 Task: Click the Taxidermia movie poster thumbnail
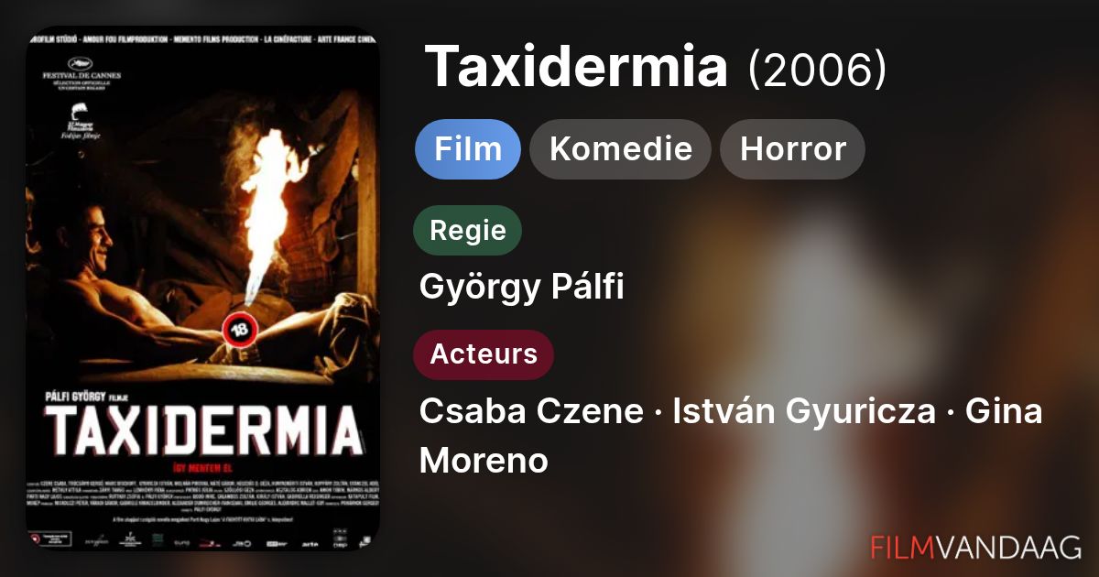tap(201, 288)
